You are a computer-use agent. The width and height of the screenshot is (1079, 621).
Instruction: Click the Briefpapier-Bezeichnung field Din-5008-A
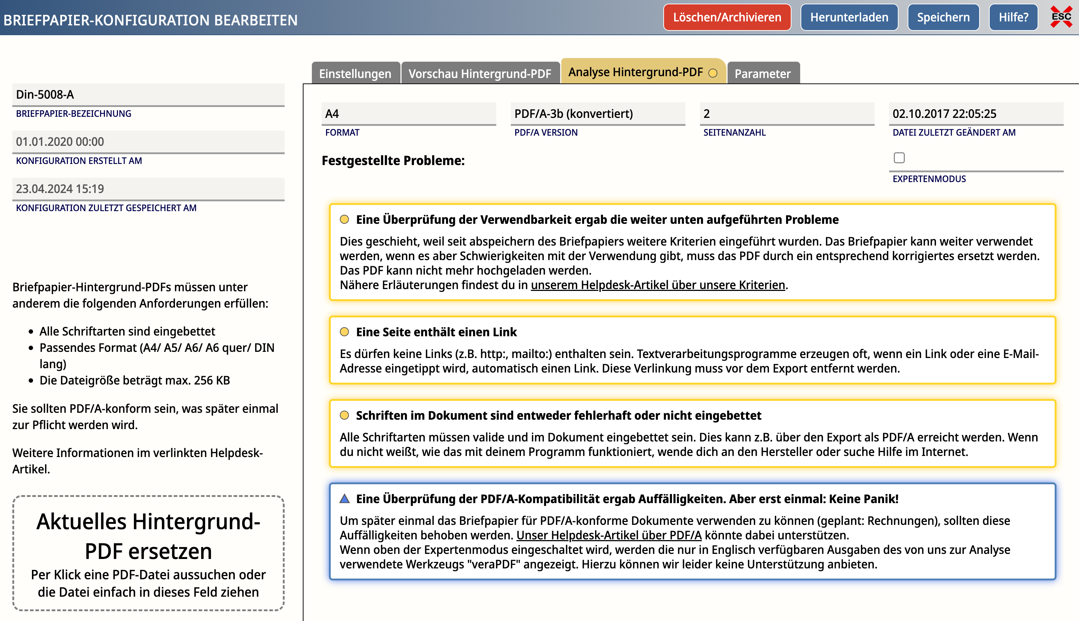tap(148, 94)
